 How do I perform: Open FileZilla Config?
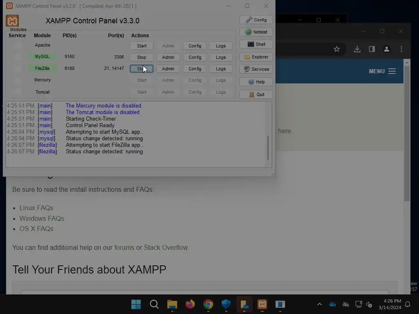pyautogui.click(x=195, y=69)
